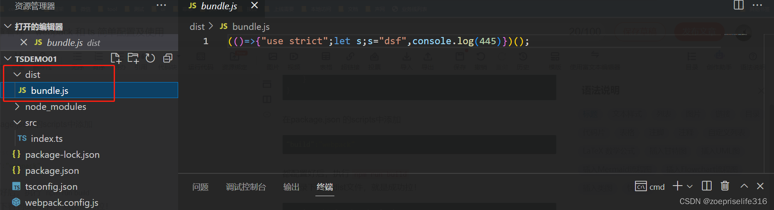
Task: Create a new terminal with plus icon
Action: point(677,186)
